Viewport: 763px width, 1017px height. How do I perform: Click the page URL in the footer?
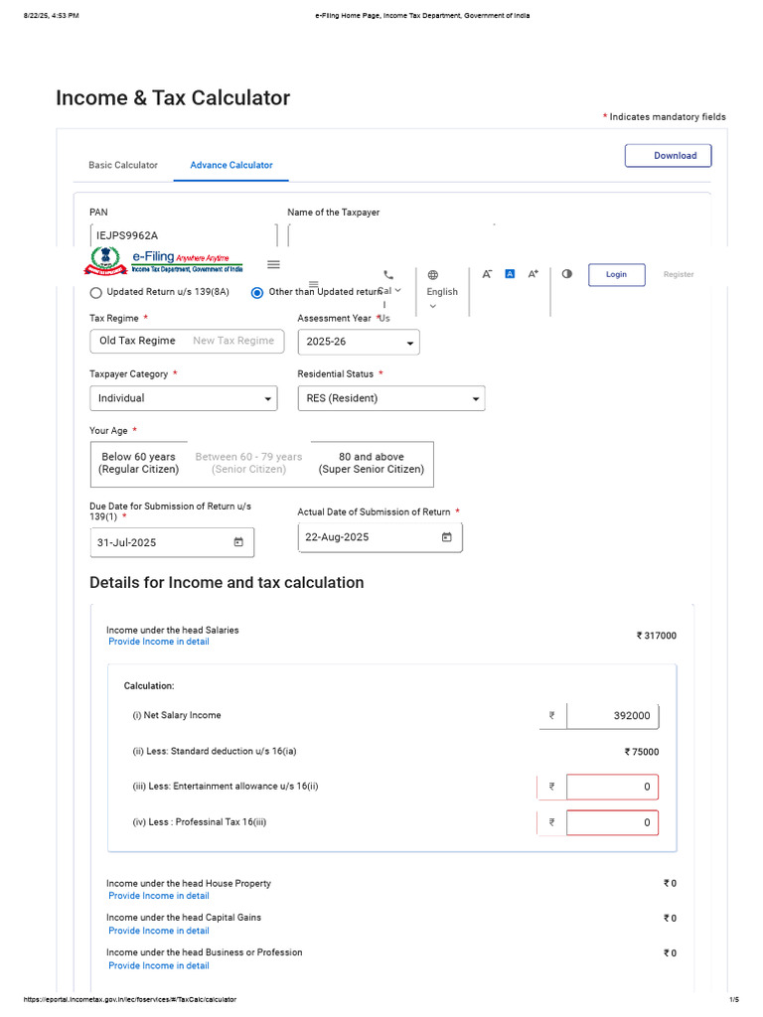click(130, 999)
